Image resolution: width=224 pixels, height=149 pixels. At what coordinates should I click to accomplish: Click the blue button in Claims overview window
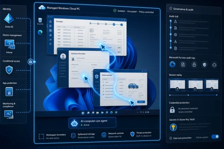tap(141, 102)
